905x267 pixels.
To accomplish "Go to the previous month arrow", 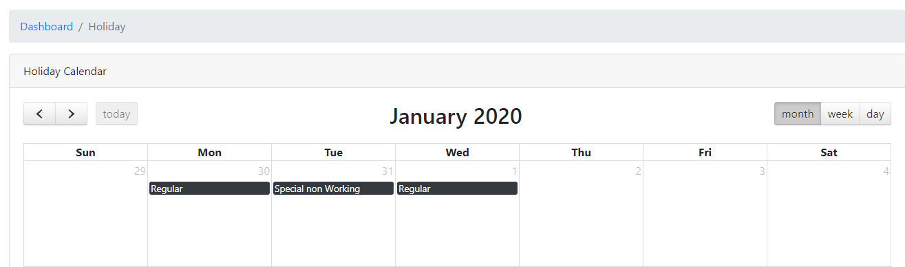I will pyautogui.click(x=39, y=114).
